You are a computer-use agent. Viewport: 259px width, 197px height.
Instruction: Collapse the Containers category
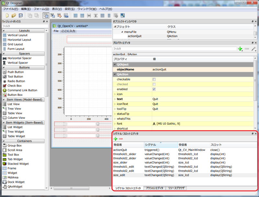(4, 141)
